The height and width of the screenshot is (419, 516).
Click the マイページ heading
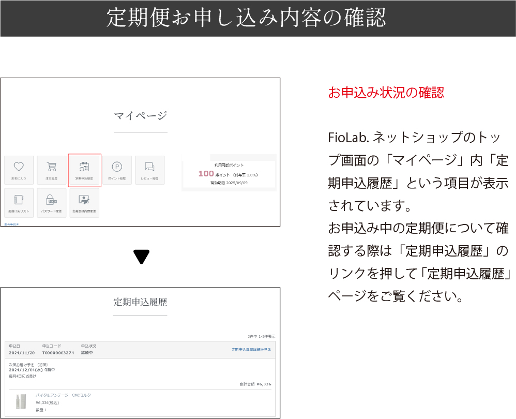tap(140, 115)
